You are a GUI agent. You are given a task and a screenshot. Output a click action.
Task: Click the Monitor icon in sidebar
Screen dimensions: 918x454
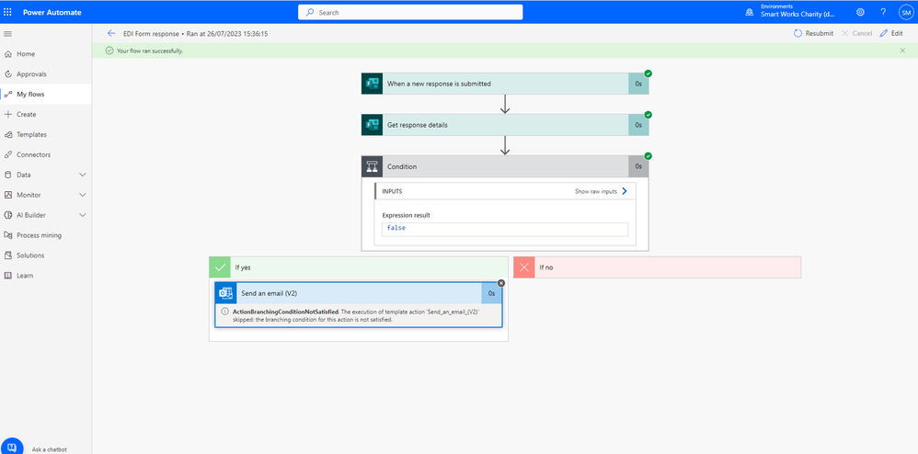pyautogui.click(x=8, y=195)
